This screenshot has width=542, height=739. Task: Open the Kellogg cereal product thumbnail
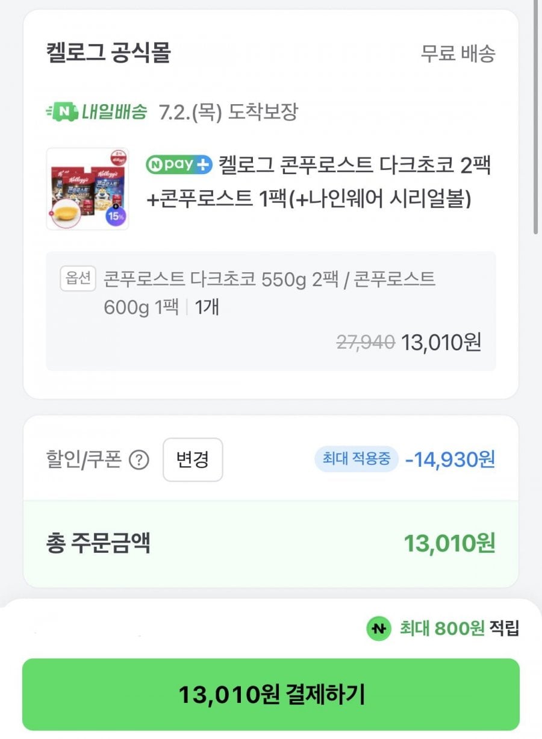point(87,189)
